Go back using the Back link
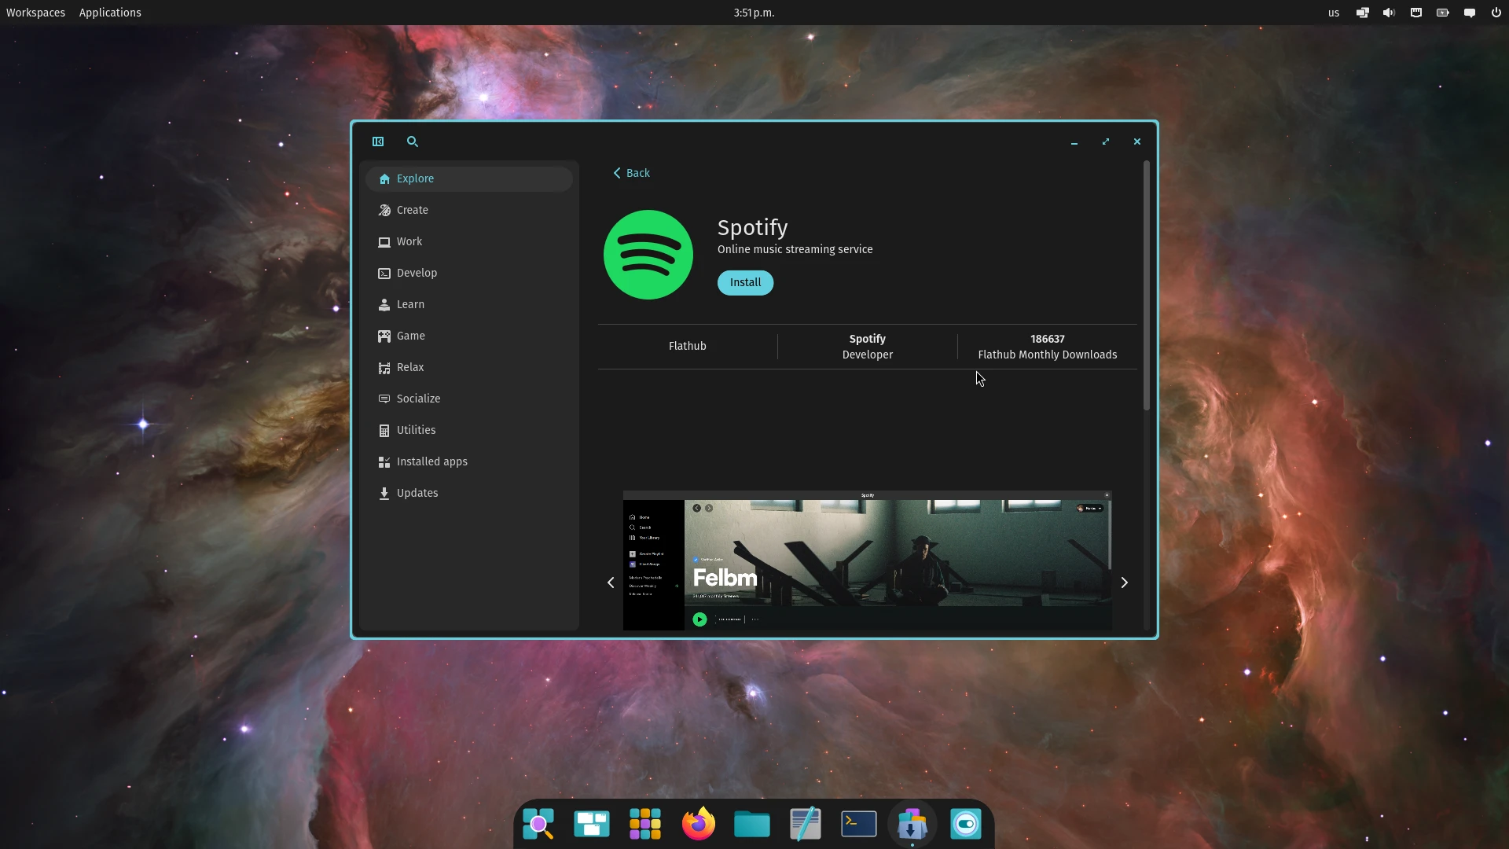 pyautogui.click(x=632, y=173)
